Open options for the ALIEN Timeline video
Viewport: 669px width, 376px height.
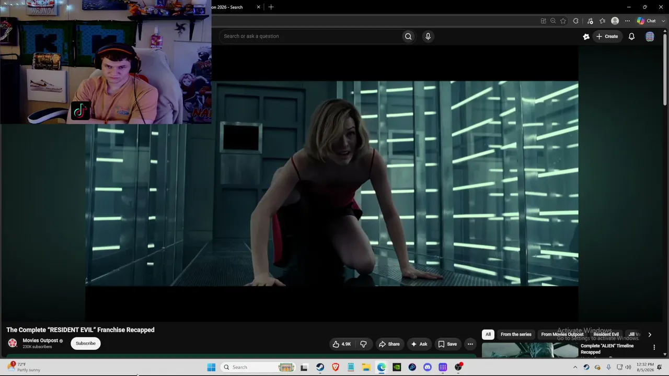(654, 347)
